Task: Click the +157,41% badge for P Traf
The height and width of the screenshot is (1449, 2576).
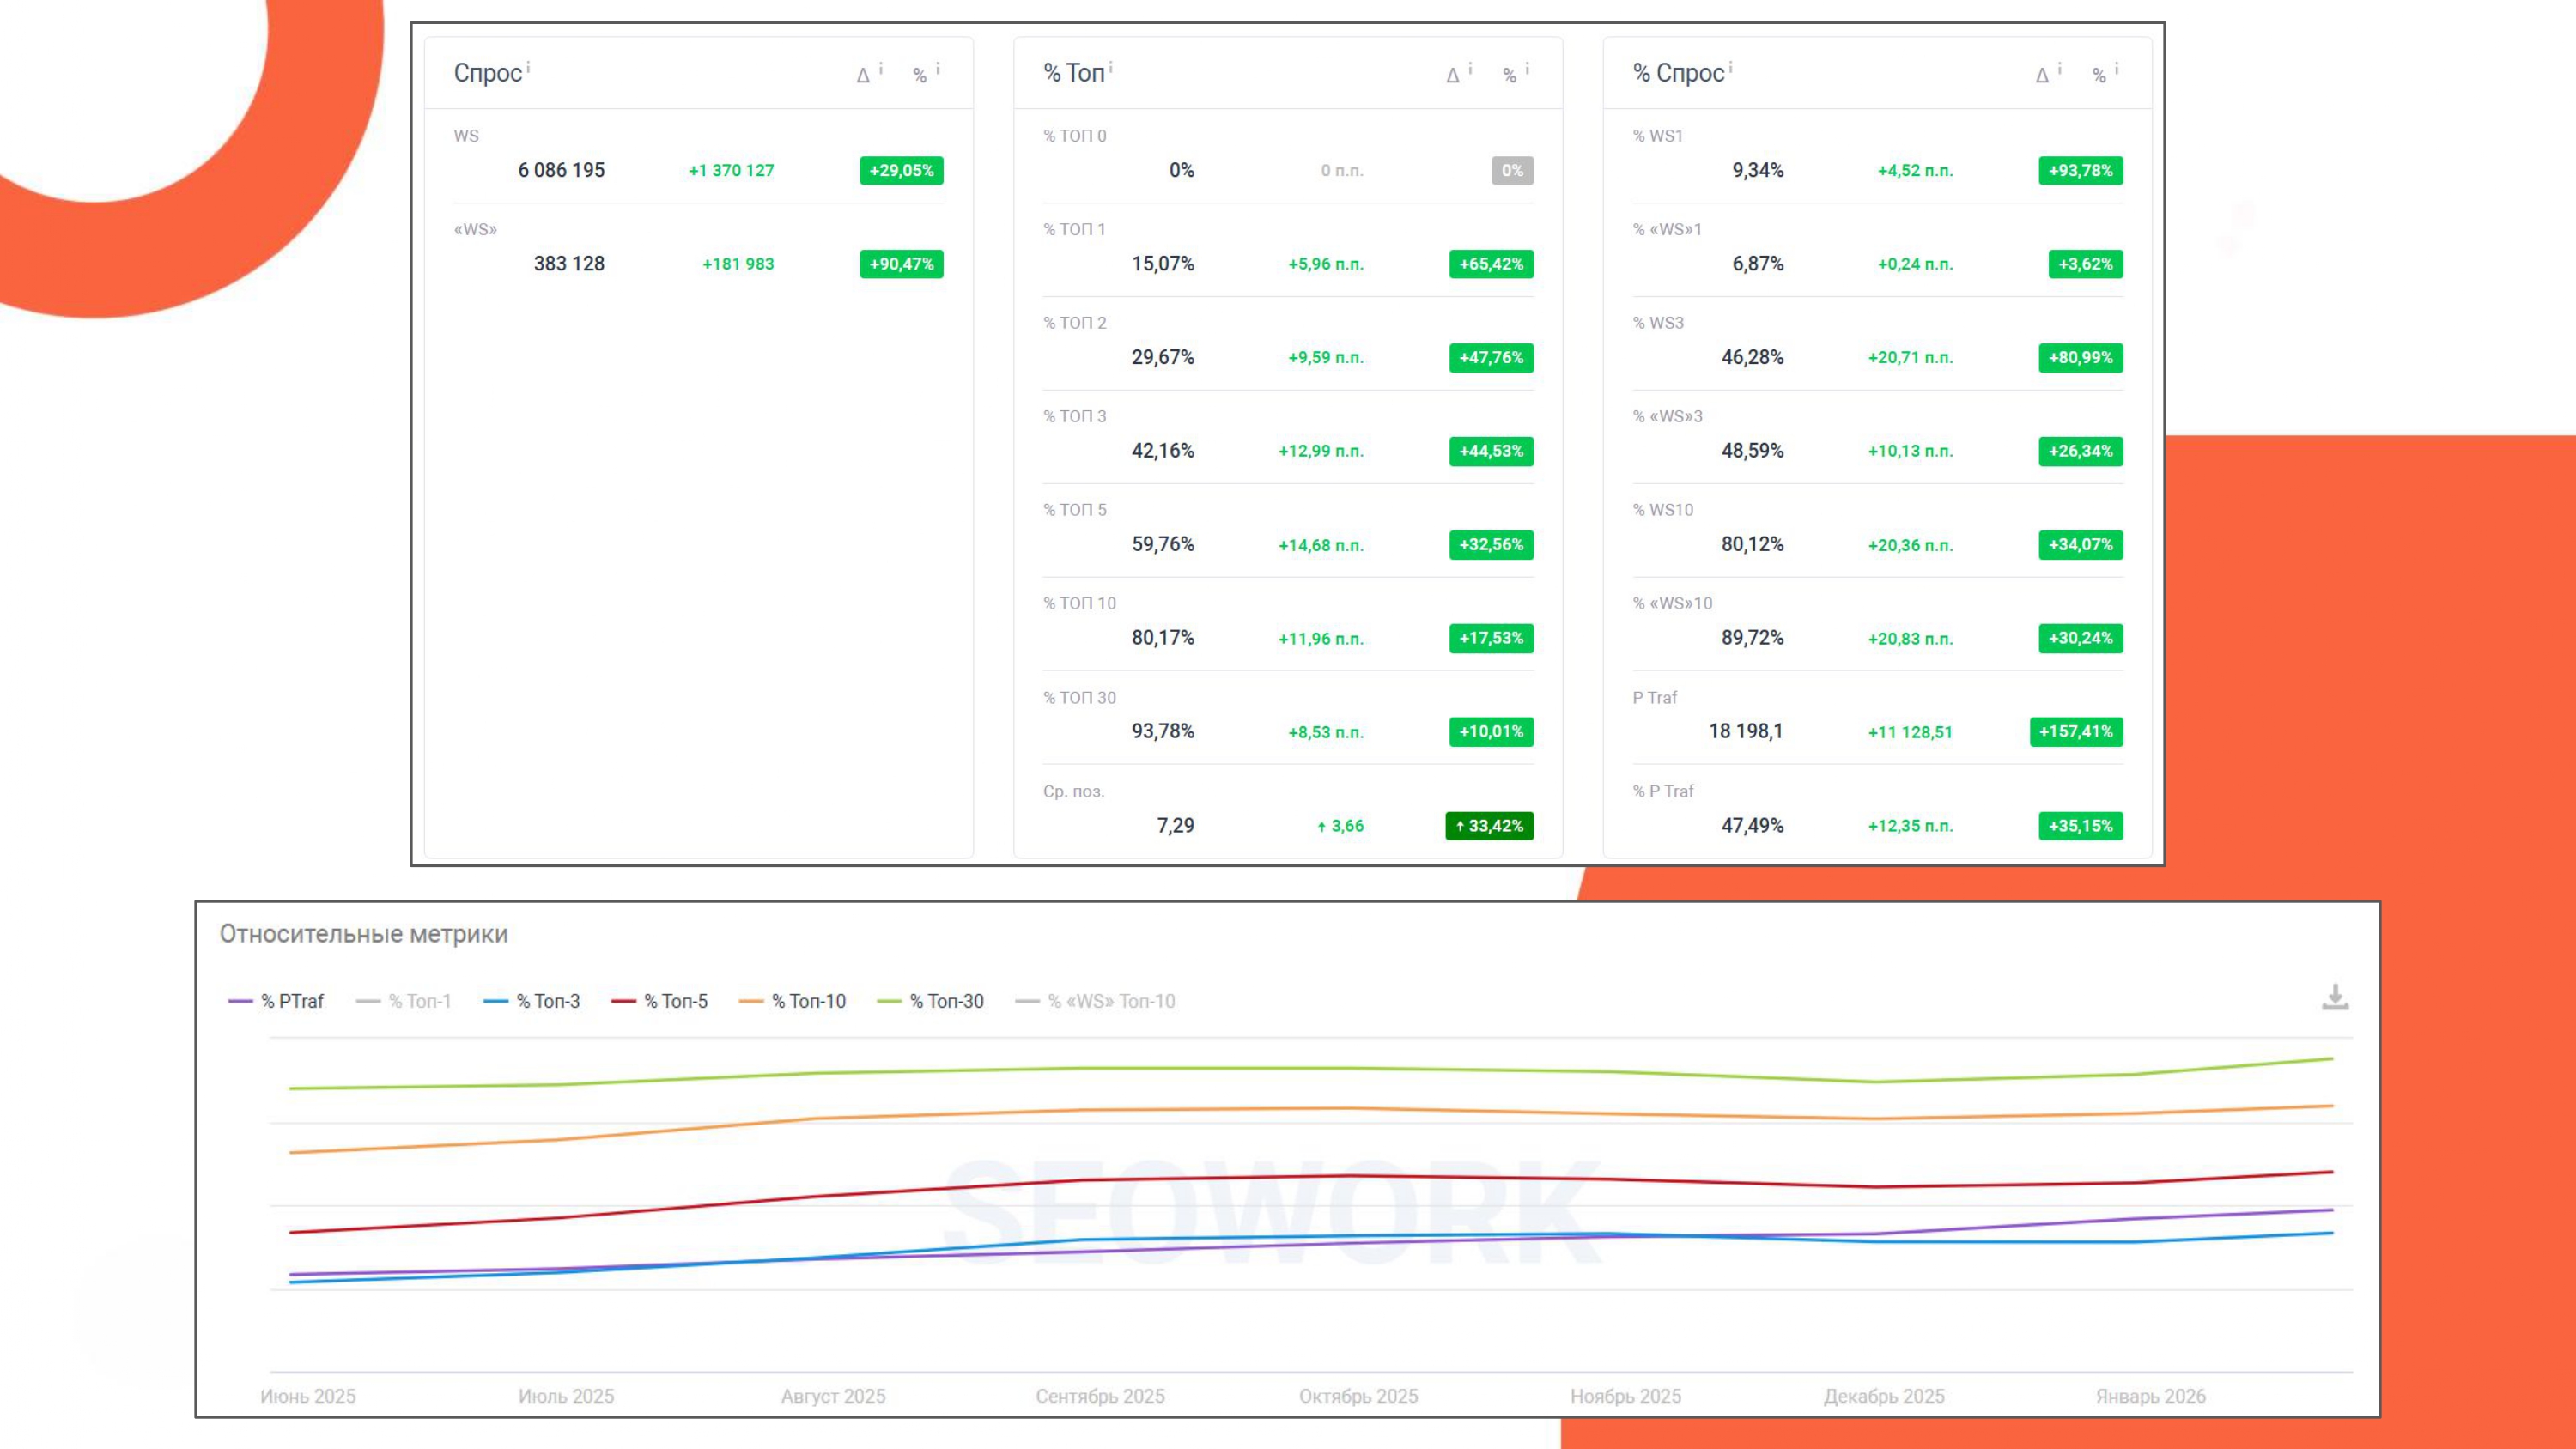Action: coord(2076,731)
